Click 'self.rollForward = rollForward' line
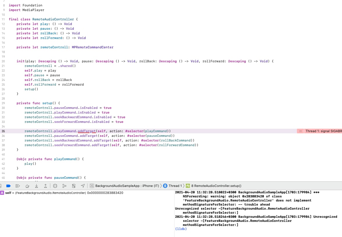 tap(54, 84)
